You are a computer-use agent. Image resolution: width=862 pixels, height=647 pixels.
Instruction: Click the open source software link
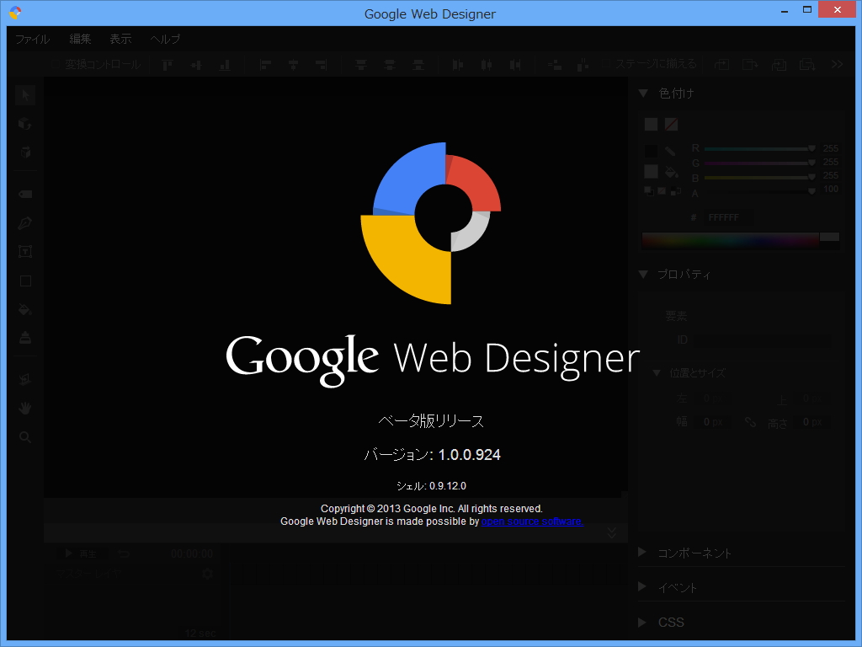(x=530, y=521)
